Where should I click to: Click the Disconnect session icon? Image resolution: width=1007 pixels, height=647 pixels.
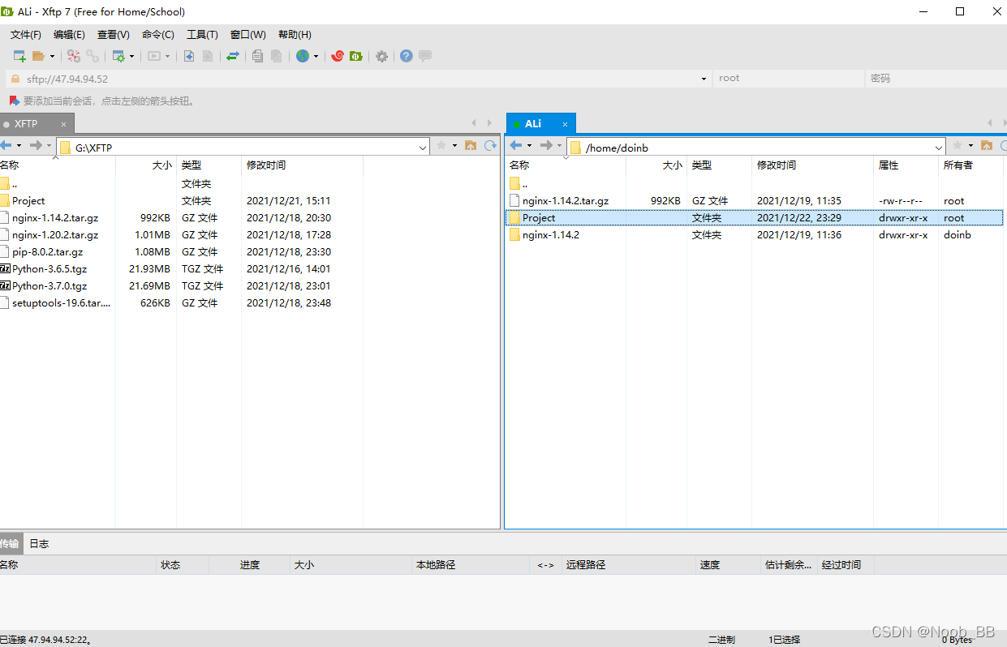pos(74,56)
